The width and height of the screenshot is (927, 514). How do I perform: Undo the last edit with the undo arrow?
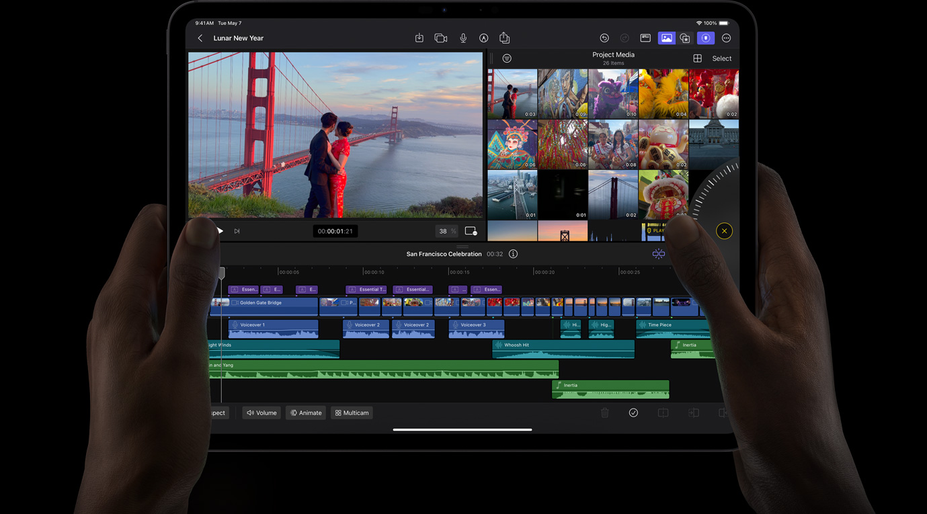coord(604,38)
